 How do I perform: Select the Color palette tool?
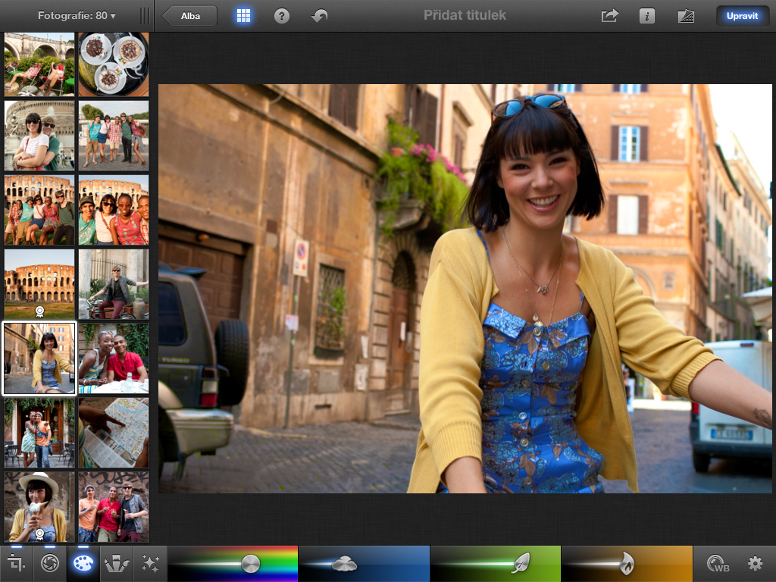[x=83, y=564]
